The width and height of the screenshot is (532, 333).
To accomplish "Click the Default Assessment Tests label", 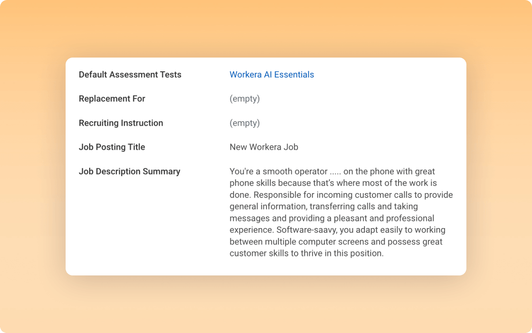I will [130, 75].
